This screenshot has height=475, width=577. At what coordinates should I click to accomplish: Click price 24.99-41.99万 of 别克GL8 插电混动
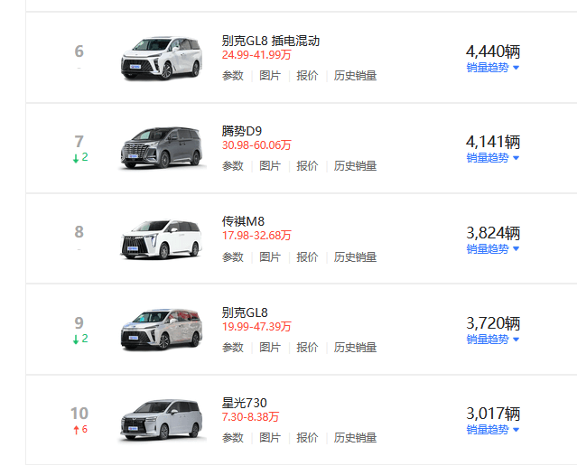coord(256,55)
